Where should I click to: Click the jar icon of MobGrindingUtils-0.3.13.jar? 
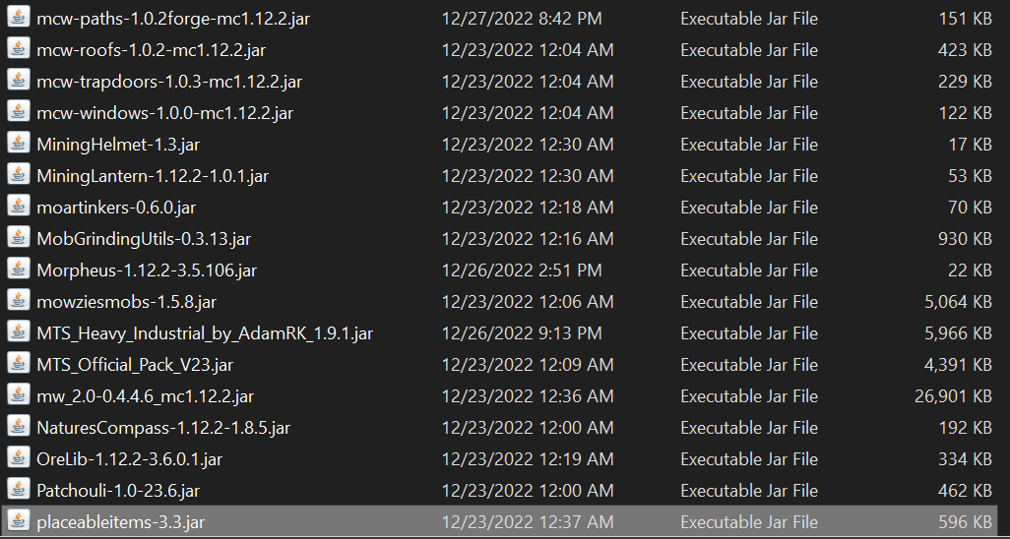click(x=19, y=238)
